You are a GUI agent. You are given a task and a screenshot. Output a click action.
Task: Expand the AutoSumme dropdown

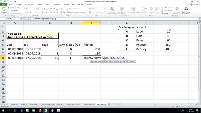click(172, 8)
